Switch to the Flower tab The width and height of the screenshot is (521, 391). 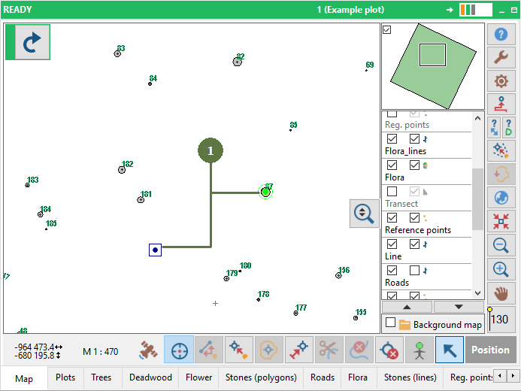pos(198,377)
